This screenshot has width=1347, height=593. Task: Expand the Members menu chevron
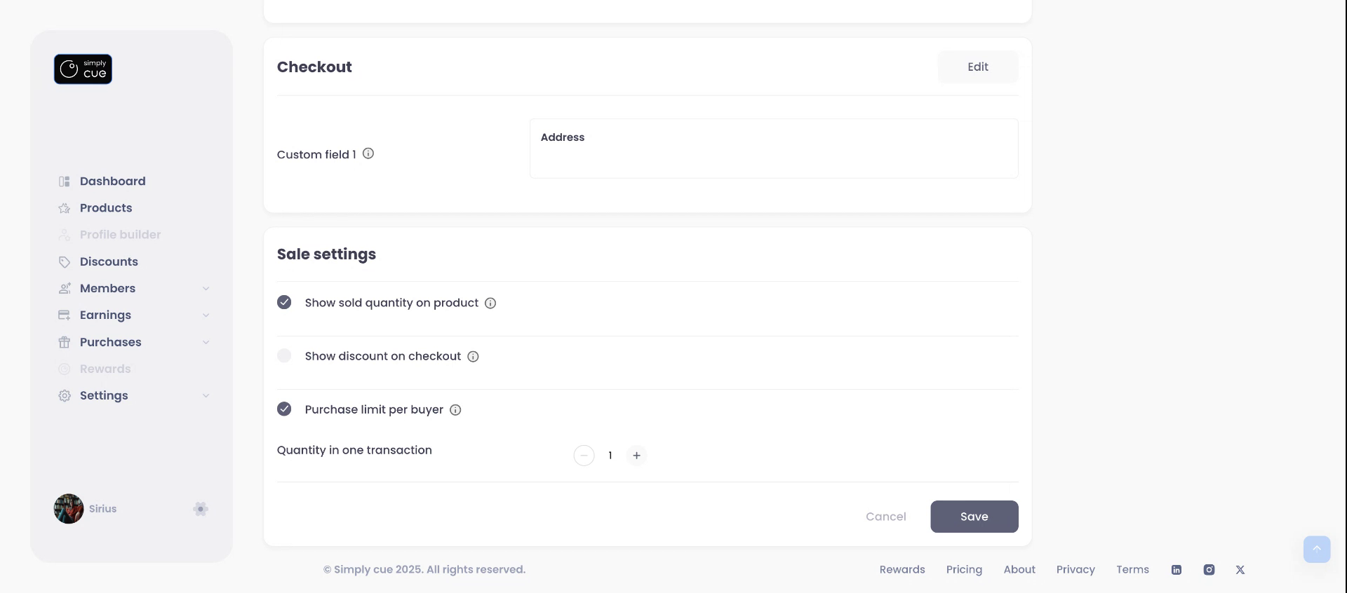point(206,289)
